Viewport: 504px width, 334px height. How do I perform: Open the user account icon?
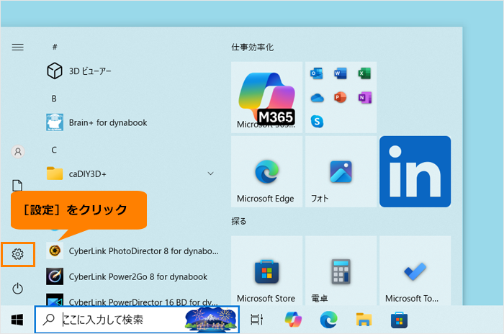coord(18,151)
